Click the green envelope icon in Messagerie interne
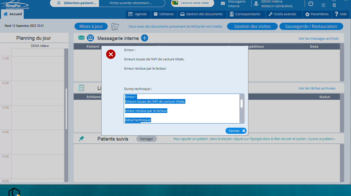Image resolution: width=351 pixels, height=196 pixels. 81,38
